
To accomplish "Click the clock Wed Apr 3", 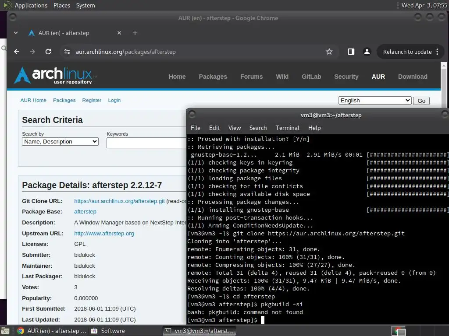I will (x=424, y=5).
